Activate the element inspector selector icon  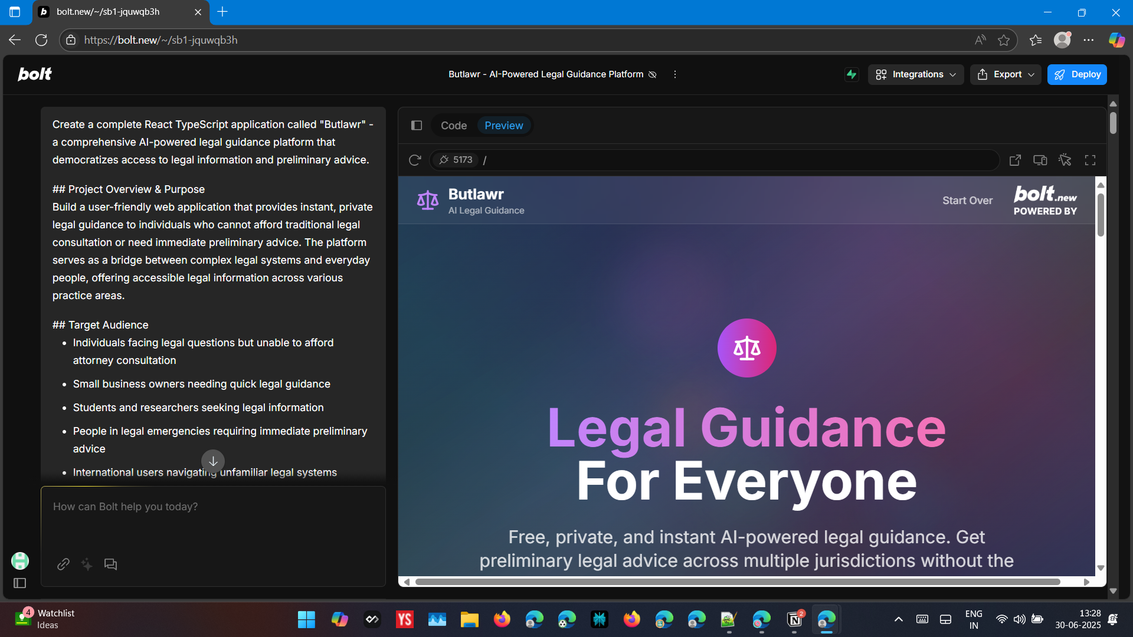pyautogui.click(x=1065, y=160)
